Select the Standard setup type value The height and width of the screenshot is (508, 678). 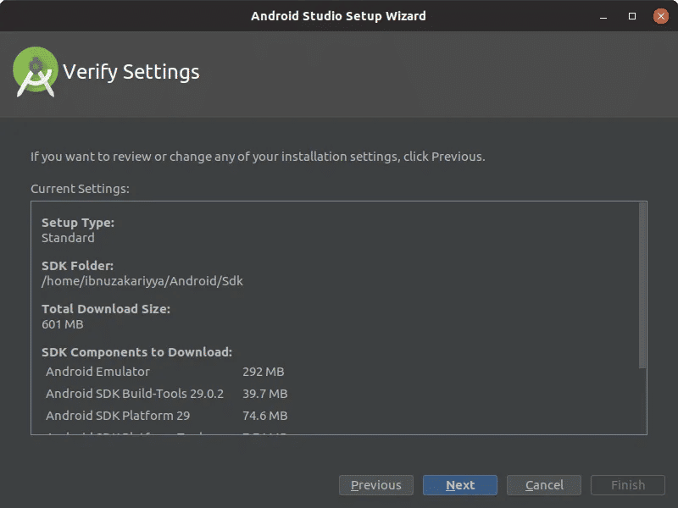68,238
